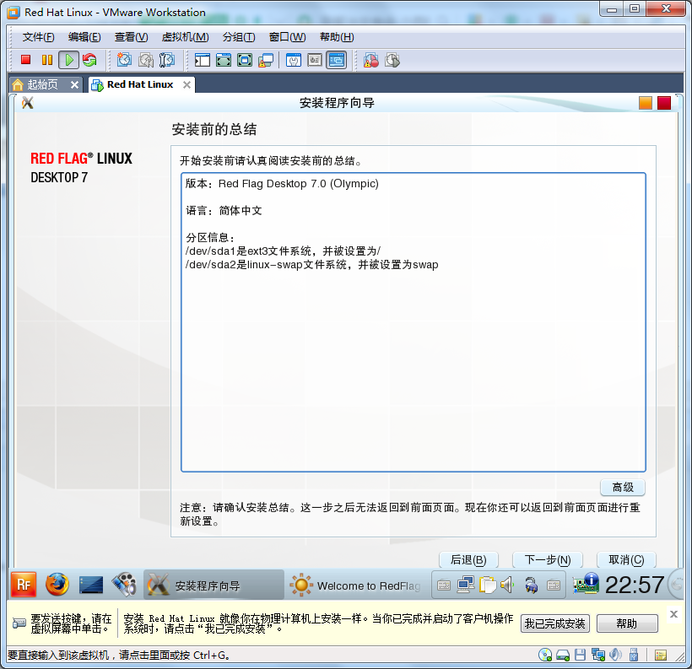Click the Unity mode windows icon
Image resolution: width=692 pixels, height=669 pixels.
tap(266, 60)
